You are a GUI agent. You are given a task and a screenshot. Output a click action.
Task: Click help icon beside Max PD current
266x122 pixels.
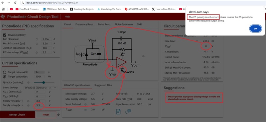click(37, 44)
